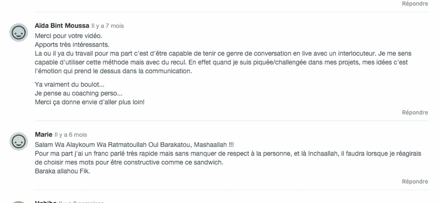The height and width of the screenshot is (203, 440).
Task: Click the line "Ya vraiment du boulot..."
Action: pos(70,84)
